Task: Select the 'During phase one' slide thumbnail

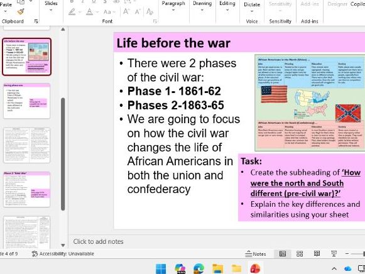Action: coord(27,101)
